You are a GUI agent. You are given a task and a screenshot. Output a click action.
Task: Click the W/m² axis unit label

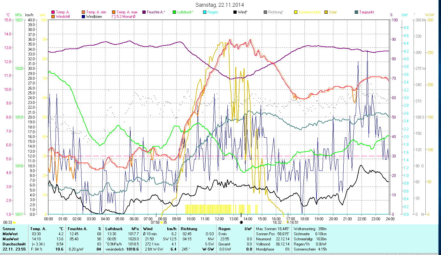(x=430, y=15)
